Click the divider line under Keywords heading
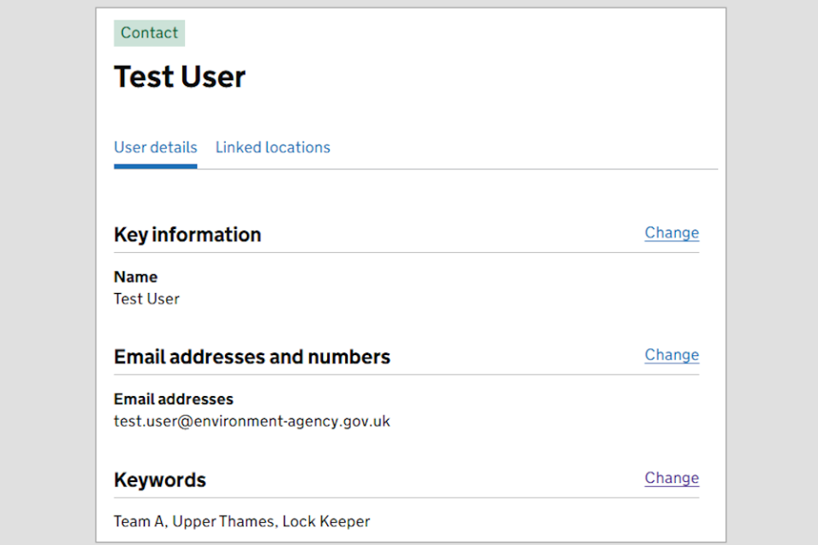This screenshot has height=545, width=818. click(x=406, y=498)
